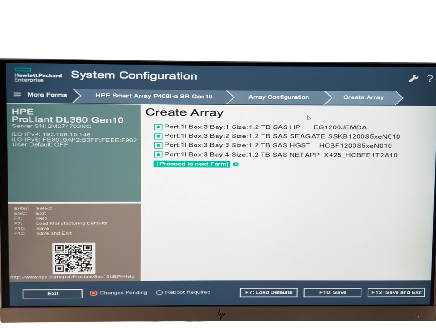Click the arrow icon beside Proceed to next Form
436x328 pixels.
tap(235, 164)
